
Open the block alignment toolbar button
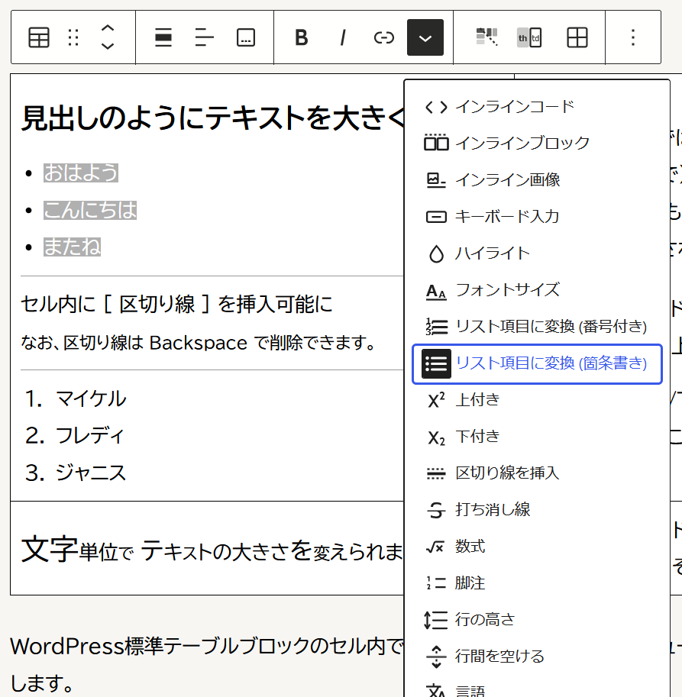pos(163,37)
